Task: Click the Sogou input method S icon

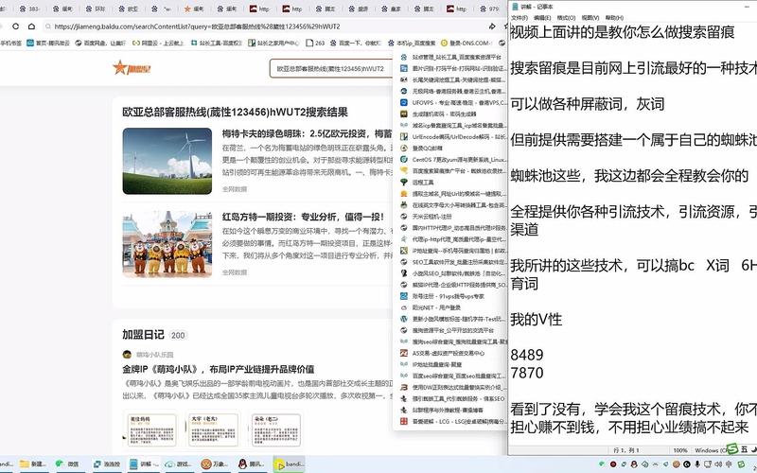Action: tap(732, 448)
